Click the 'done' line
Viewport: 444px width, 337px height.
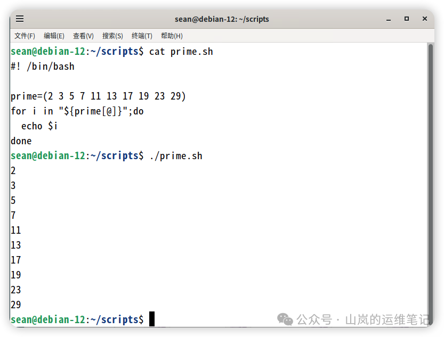pyautogui.click(x=21, y=141)
